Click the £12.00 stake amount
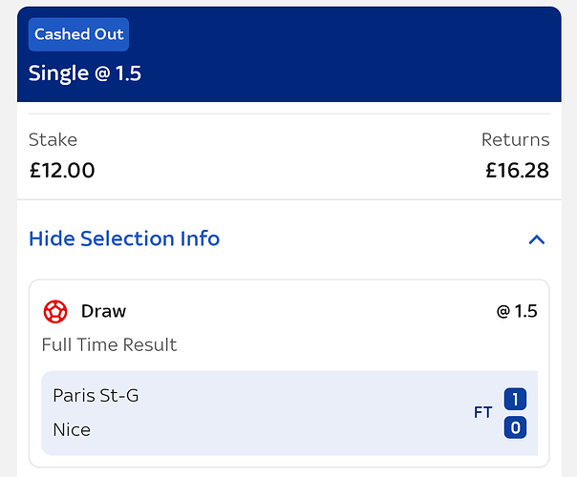The height and width of the screenshot is (477, 577). pos(62,172)
